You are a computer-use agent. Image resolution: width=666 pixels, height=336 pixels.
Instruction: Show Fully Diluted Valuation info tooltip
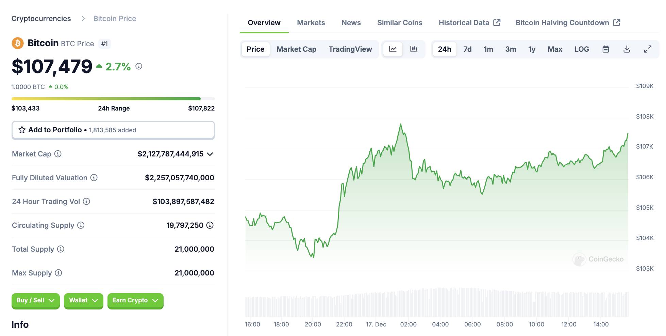point(94,178)
